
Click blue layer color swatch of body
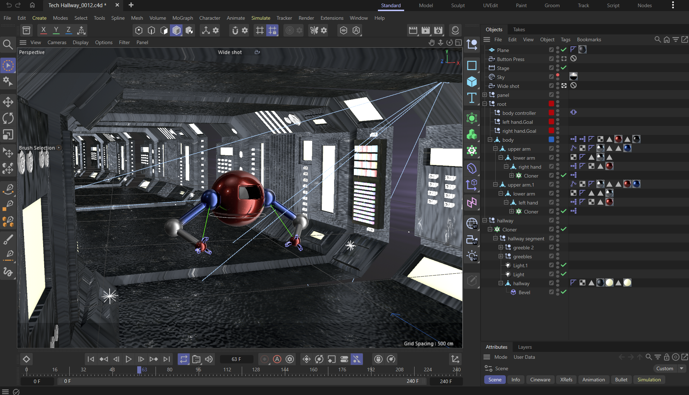tap(551, 140)
